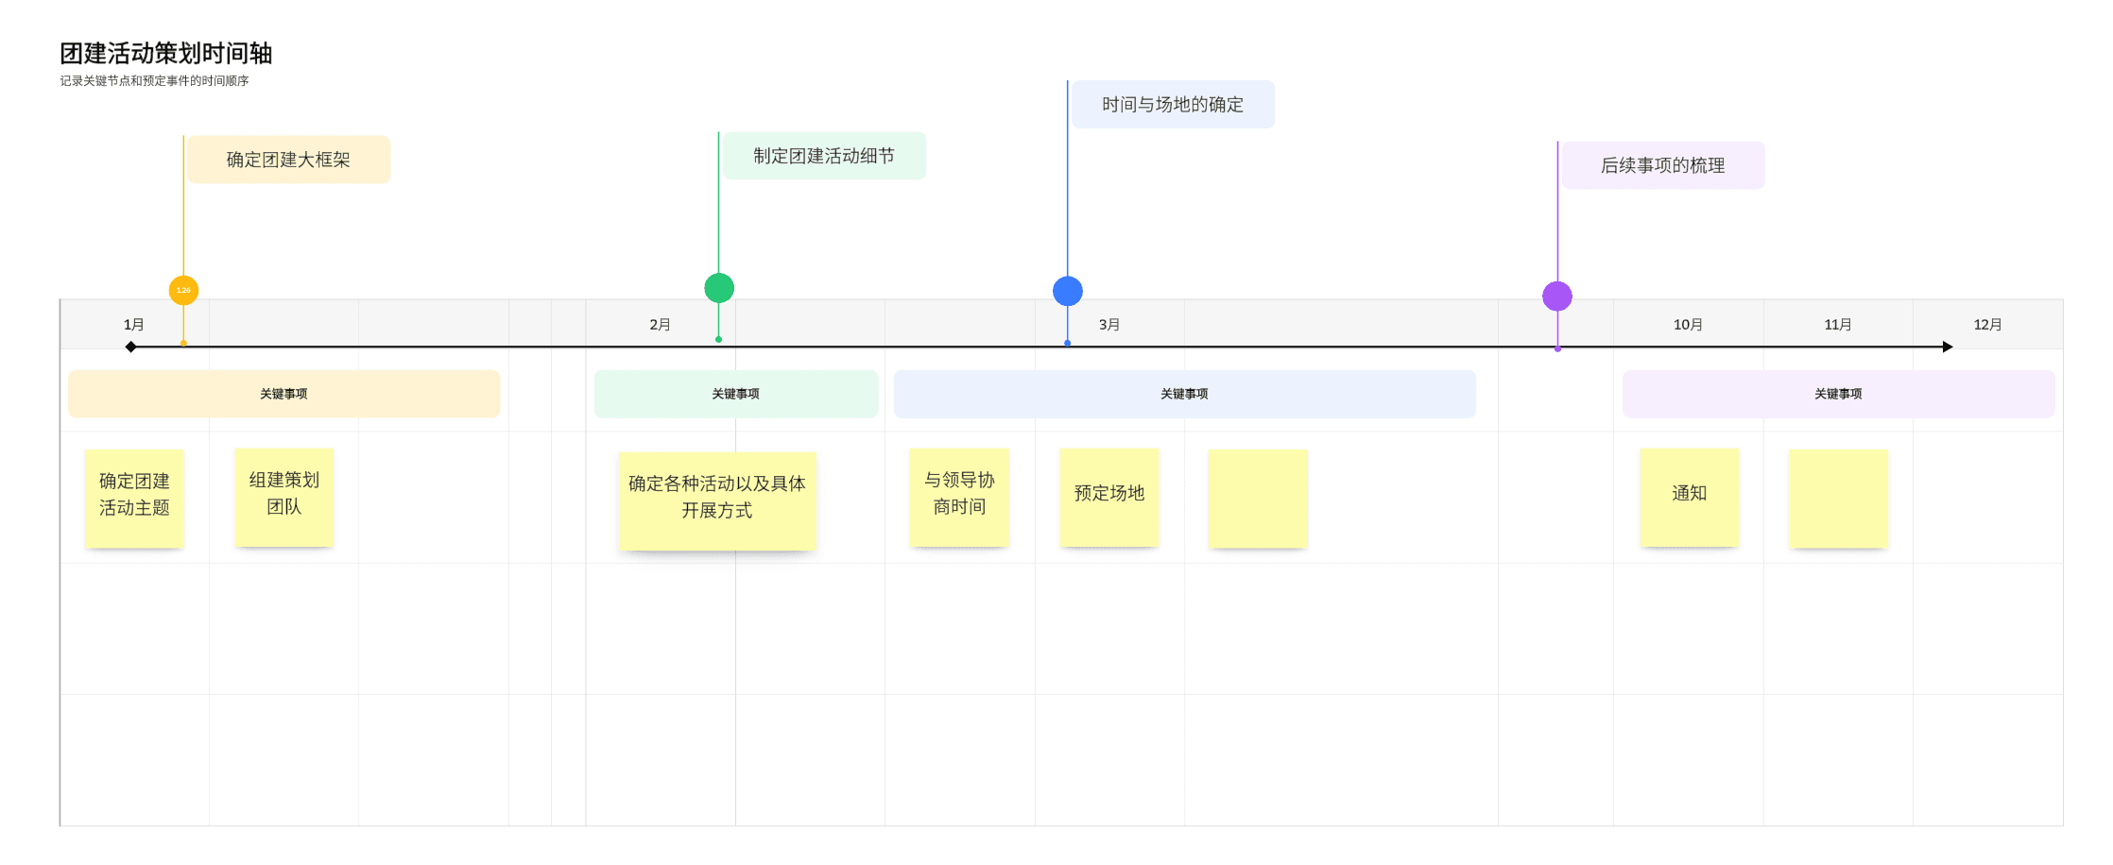
Task: Select the orange 关键事项 bar
Action: [x=283, y=394]
